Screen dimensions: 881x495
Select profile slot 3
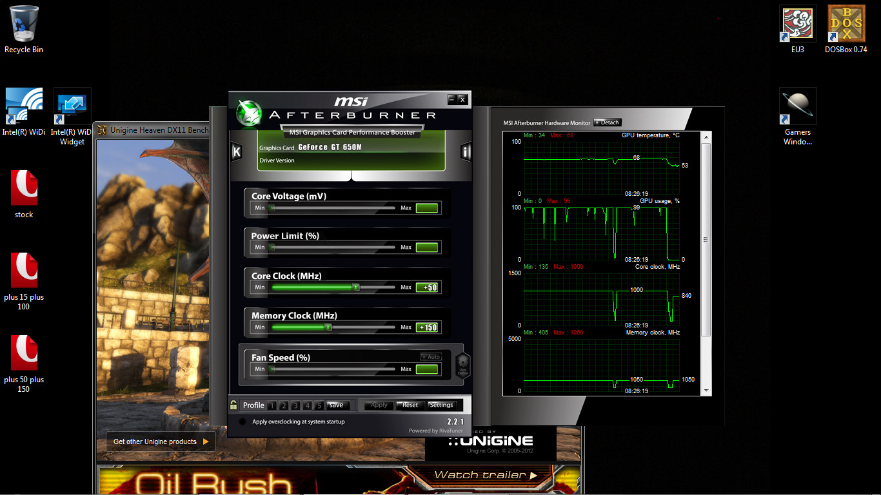coord(295,405)
